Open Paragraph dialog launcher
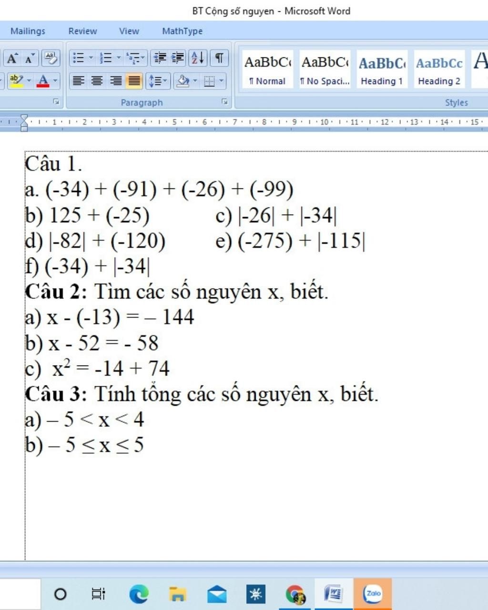 (x=224, y=102)
